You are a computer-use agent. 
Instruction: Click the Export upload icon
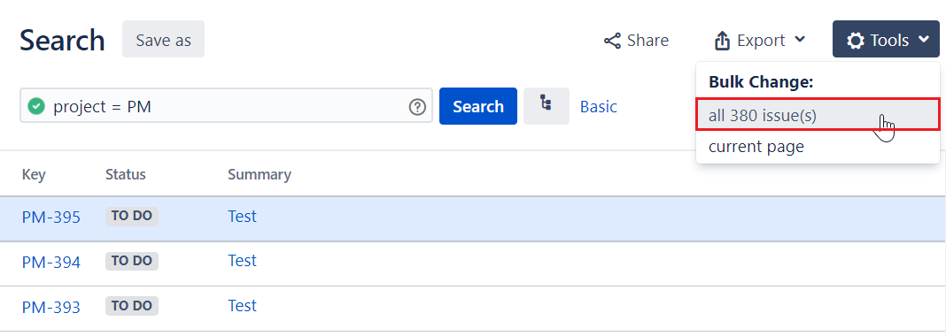pyautogui.click(x=722, y=41)
